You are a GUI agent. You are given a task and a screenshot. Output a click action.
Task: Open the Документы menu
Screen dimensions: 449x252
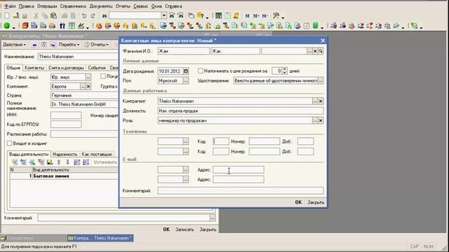pos(101,6)
